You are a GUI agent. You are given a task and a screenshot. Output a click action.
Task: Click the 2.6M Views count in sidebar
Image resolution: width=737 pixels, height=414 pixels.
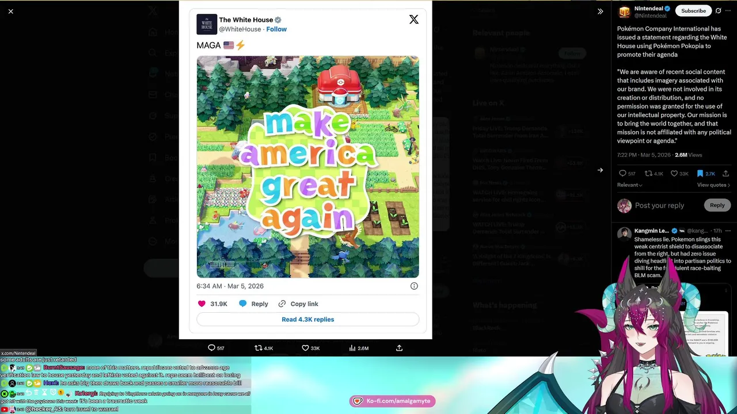pyautogui.click(x=688, y=155)
